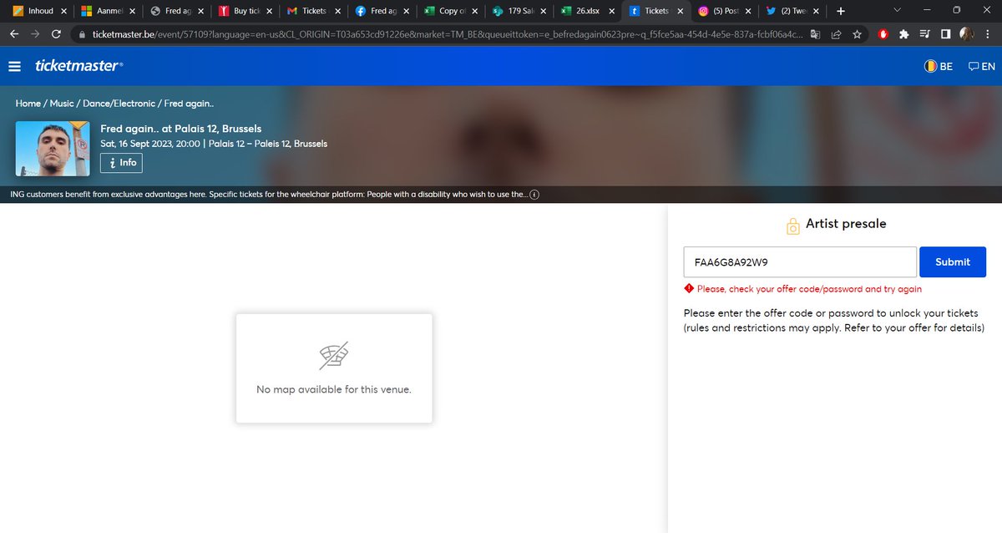Click the Artist presale heading
1002x533 pixels.
point(846,224)
